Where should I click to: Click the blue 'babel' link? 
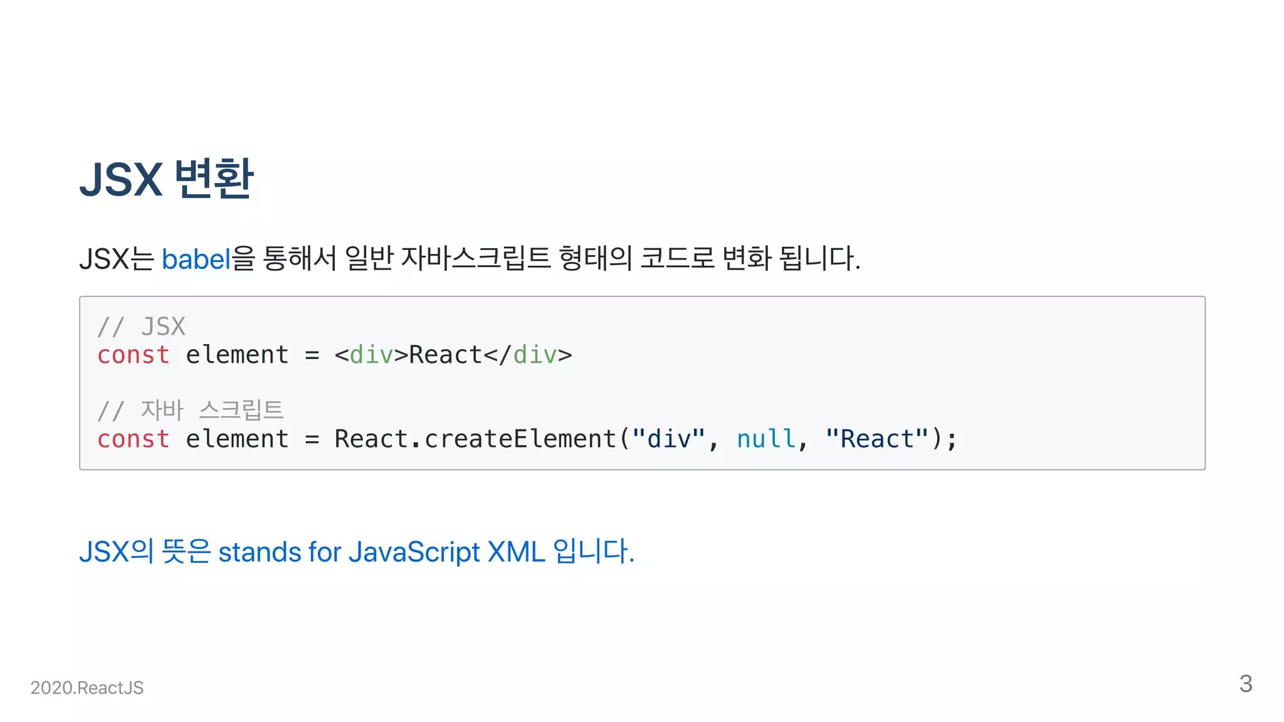pyautogui.click(x=196, y=259)
